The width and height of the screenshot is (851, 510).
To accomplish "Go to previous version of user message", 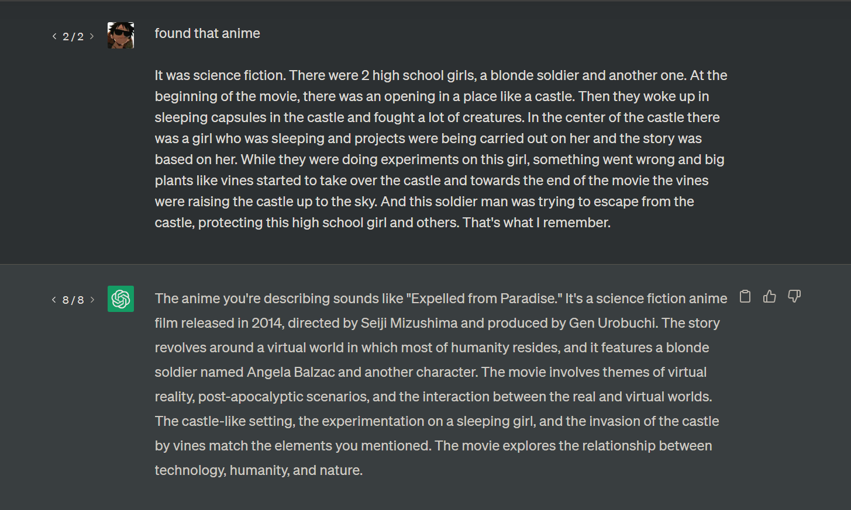I will (54, 36).
